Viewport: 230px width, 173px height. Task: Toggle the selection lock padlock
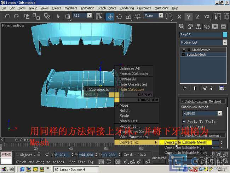(x=39, y=154)
